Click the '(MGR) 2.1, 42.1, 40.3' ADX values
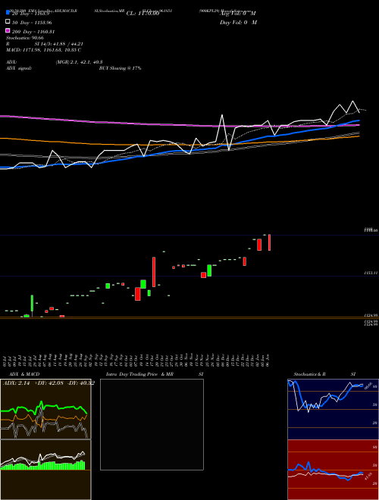Screen dimensions: 379x500 79,62
